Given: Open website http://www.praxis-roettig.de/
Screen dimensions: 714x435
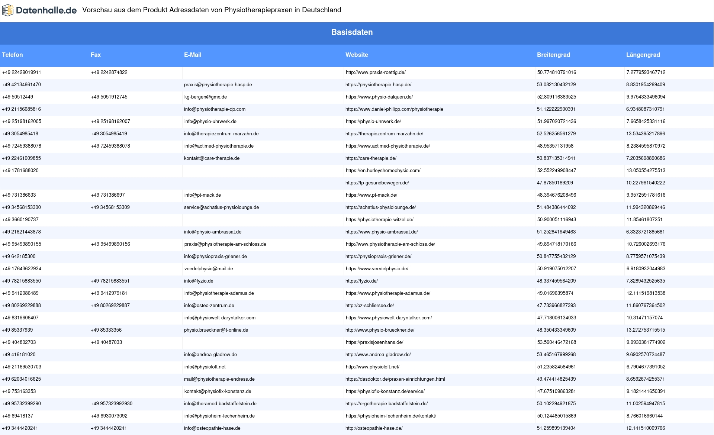Looking at the screenshot, I should (376, 72).
